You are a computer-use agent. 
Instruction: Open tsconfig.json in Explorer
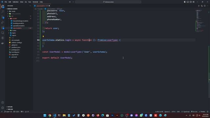coord(15,52)
